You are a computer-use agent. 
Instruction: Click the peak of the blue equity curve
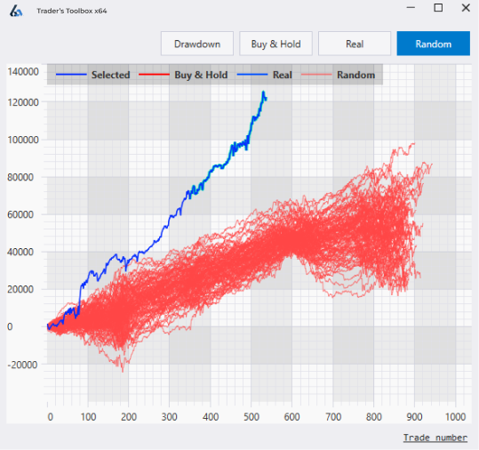click(263, 92)
